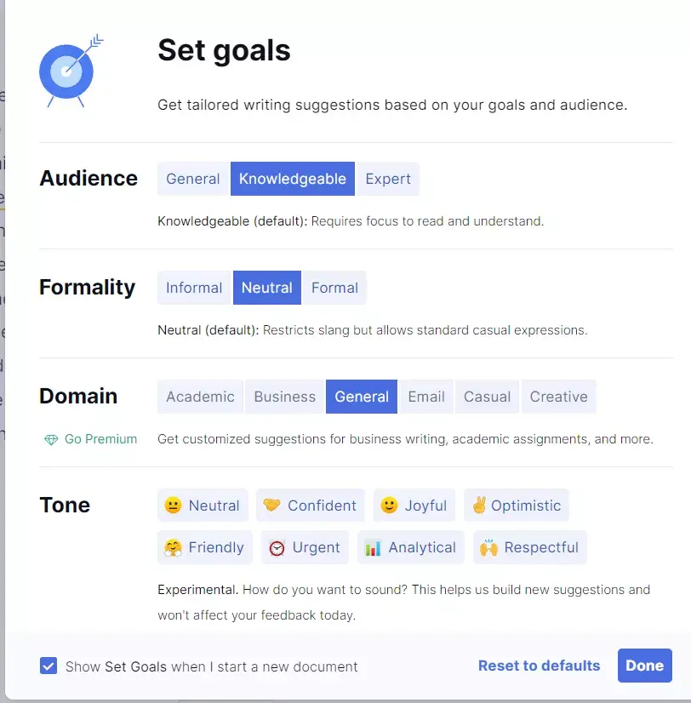The image size is (691, 703).
Task: Click the Go Premium diamond icon
Action: [x=52, y=439]
